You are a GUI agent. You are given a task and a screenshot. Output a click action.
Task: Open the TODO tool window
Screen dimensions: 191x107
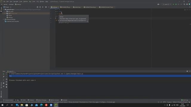pos(23,100)
